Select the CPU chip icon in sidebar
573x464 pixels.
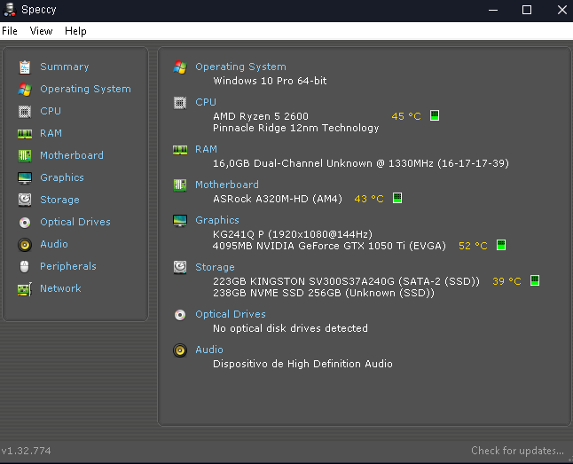(25, 111)
